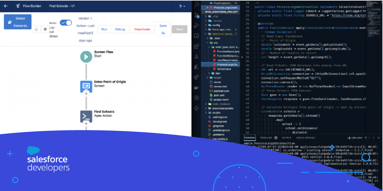
Task: Open the Extensions view icon
Action: (x=196, y=46)
